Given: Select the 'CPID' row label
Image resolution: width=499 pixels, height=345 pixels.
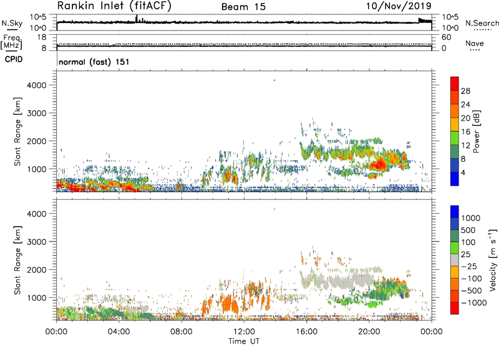Looking at the screenshot, I should [14, 59].
